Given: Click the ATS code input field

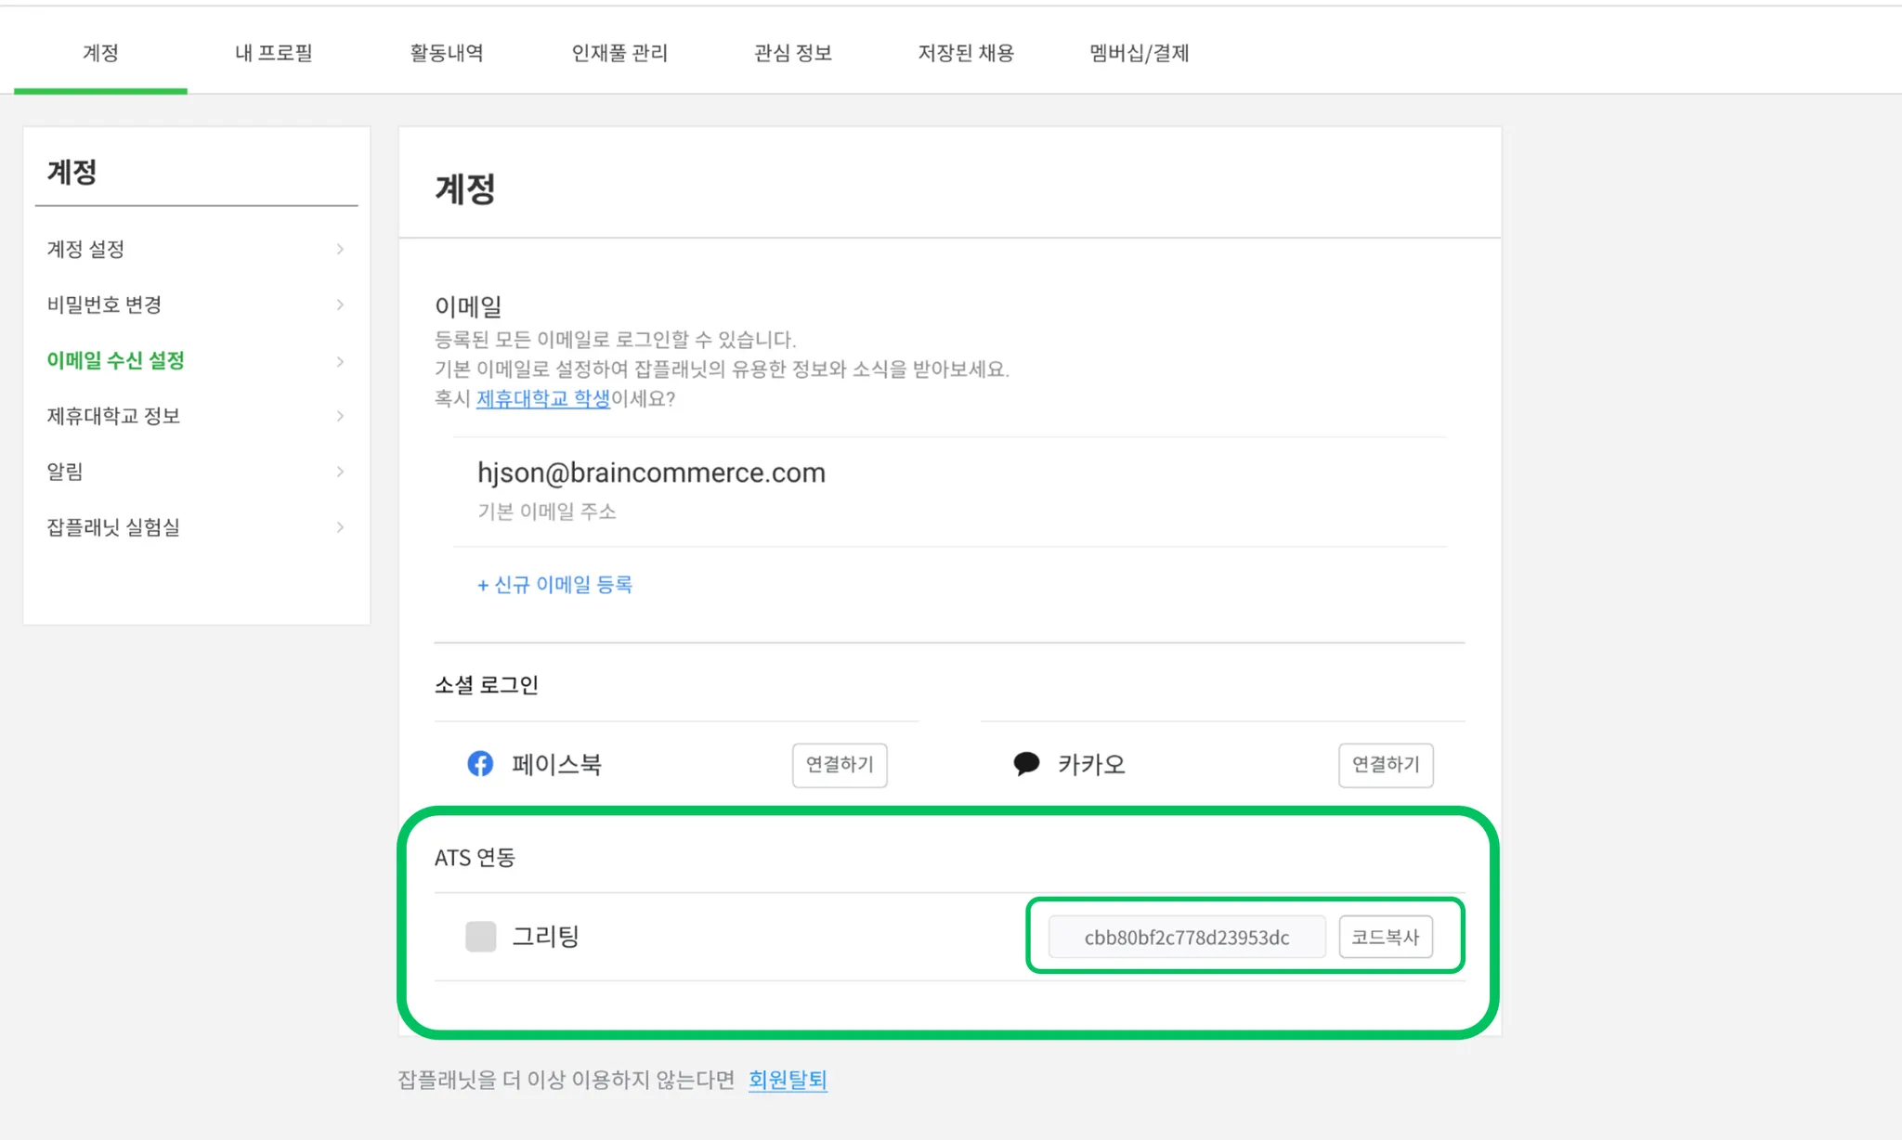Looking at the screenshot, I should pos(1186,937).
